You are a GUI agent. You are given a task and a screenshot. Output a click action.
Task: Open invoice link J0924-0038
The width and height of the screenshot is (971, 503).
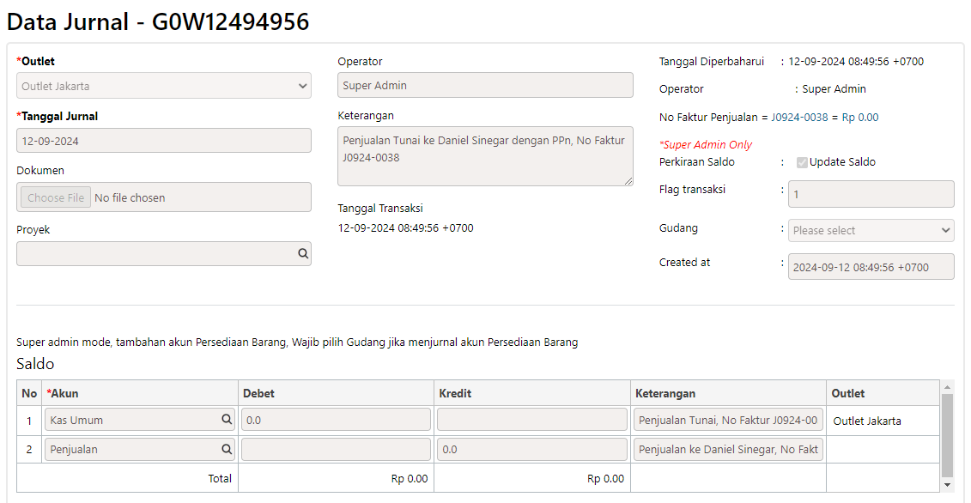click(798, 117)
